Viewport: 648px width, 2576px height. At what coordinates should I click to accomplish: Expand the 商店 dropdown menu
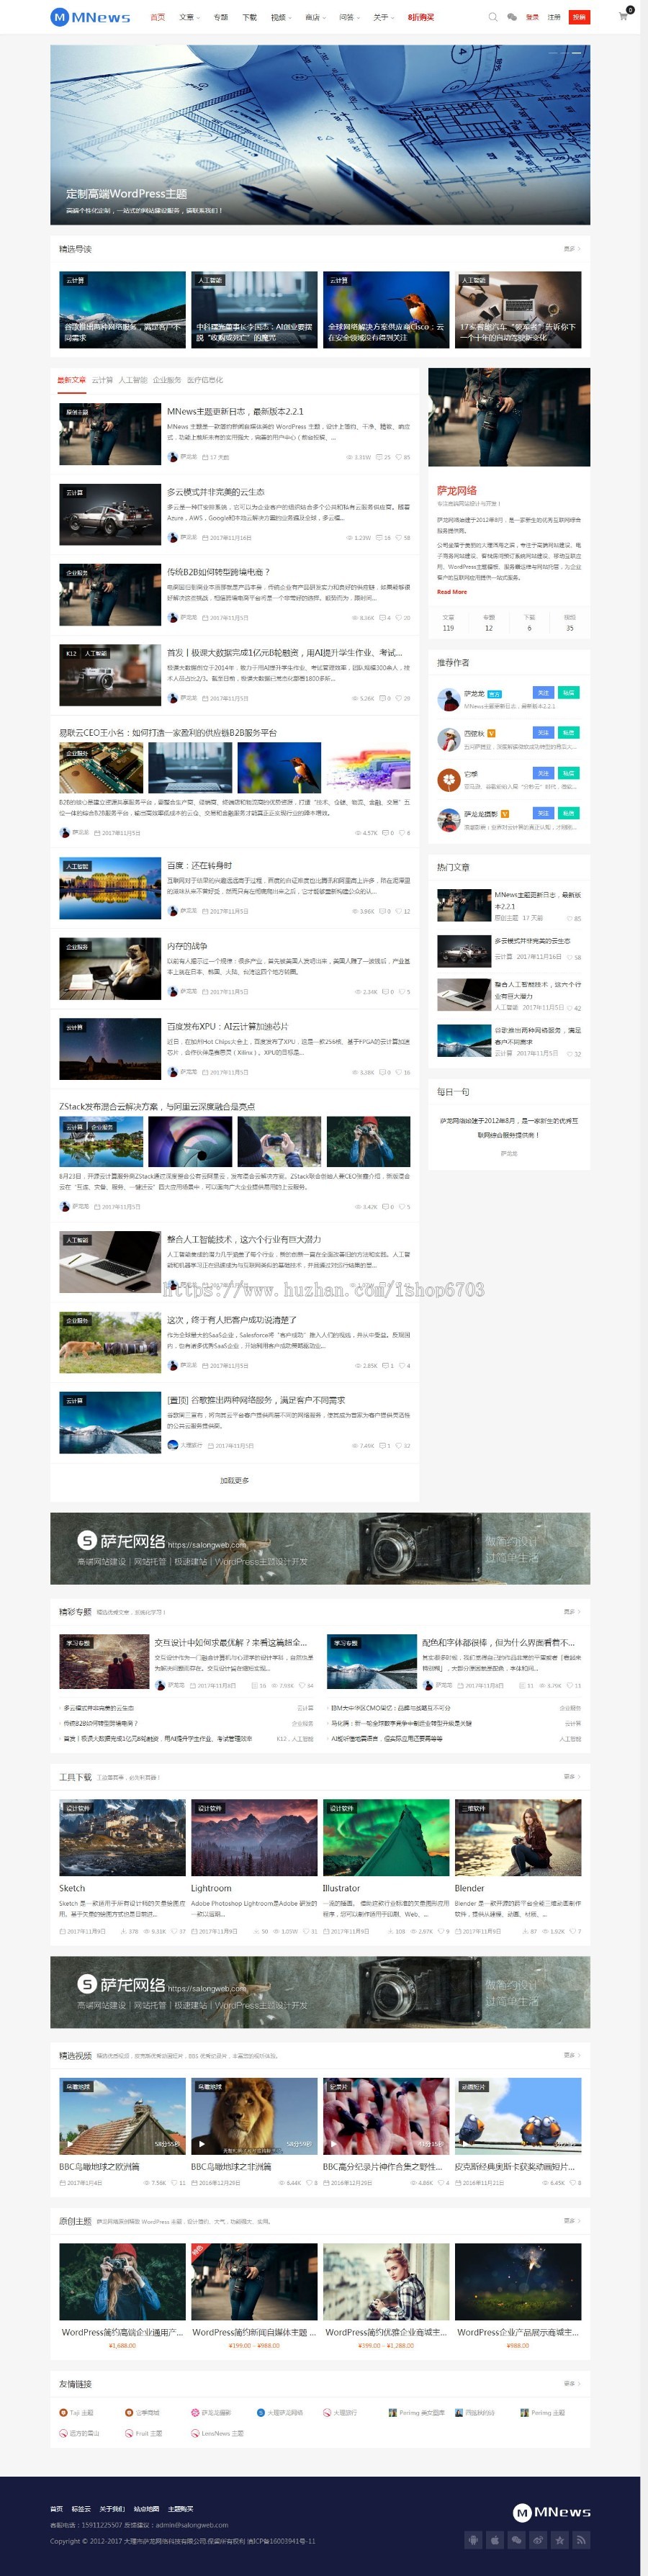(315, 17)
